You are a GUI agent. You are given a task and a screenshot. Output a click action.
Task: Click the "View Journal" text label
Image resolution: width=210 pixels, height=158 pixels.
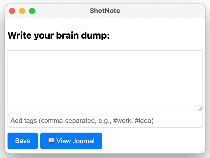point(75,141)
